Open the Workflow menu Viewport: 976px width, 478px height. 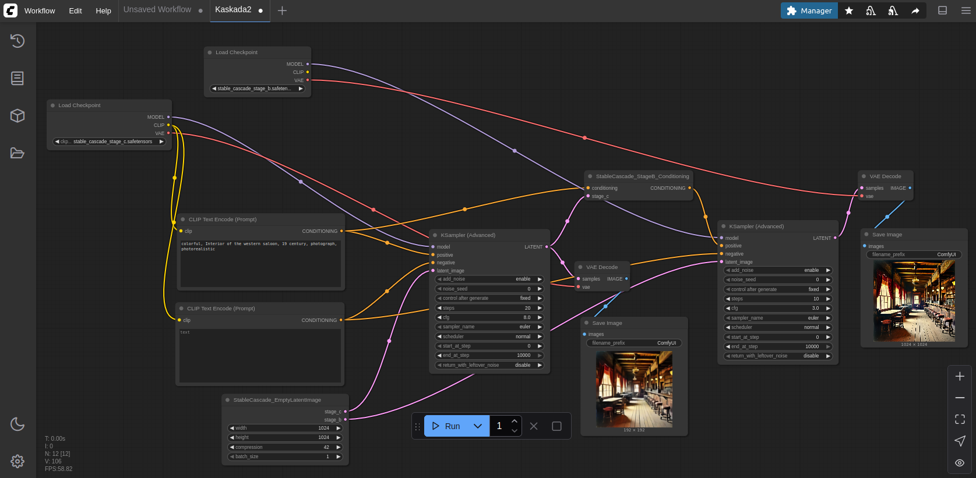point(40,10)
